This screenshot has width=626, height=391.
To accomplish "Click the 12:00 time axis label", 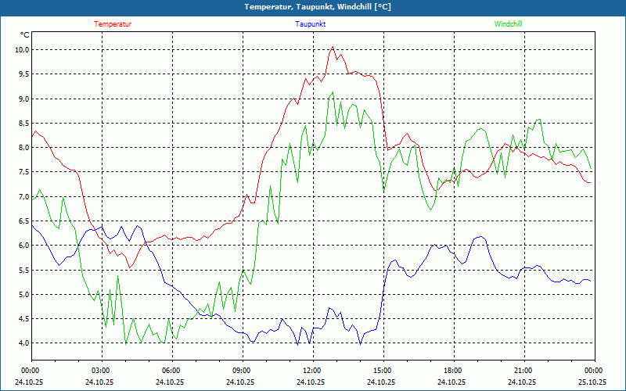I will (x=312, y=371).
